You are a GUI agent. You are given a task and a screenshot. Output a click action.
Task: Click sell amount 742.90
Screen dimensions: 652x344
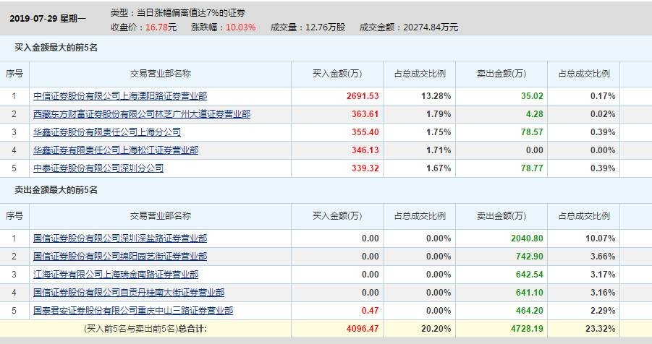[529, 257]
